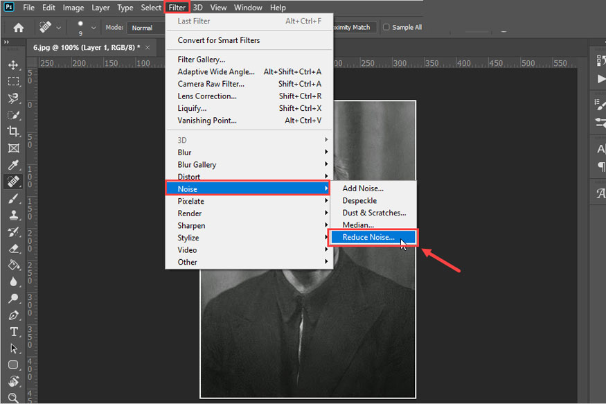Open the Image menu

click(73, 8)
